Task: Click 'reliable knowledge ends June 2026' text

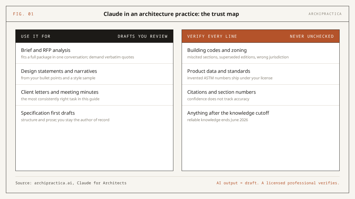Action: pos(217,120)
